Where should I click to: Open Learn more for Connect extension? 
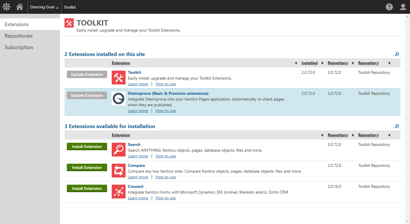[x=138, y=198]
